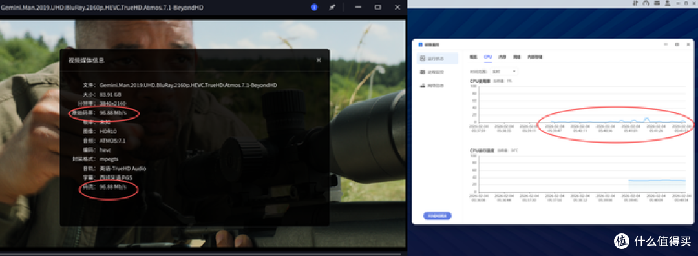Click the mpegts container format value

click(109, 159)
